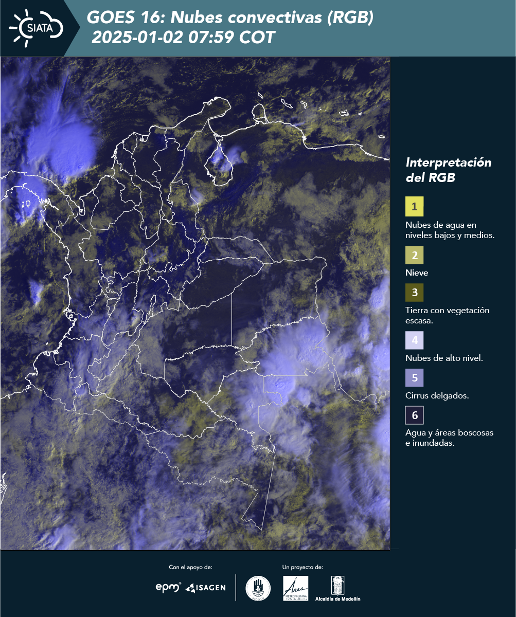Click the EPM sponsor logo

coord(168,587)
